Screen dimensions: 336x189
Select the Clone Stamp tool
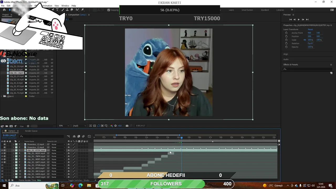[67, 10]
